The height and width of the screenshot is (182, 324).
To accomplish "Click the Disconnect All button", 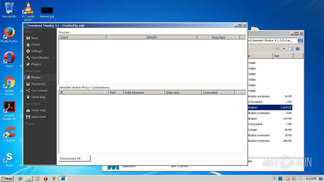I will coord(74,158).
